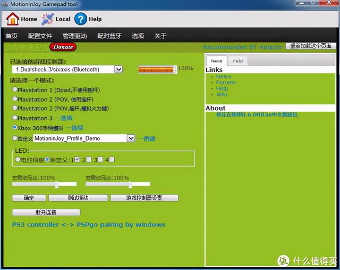Screen dimensions: 340x270
Task: Switch to the Help tab in side panel
Action: click(237, 61)
